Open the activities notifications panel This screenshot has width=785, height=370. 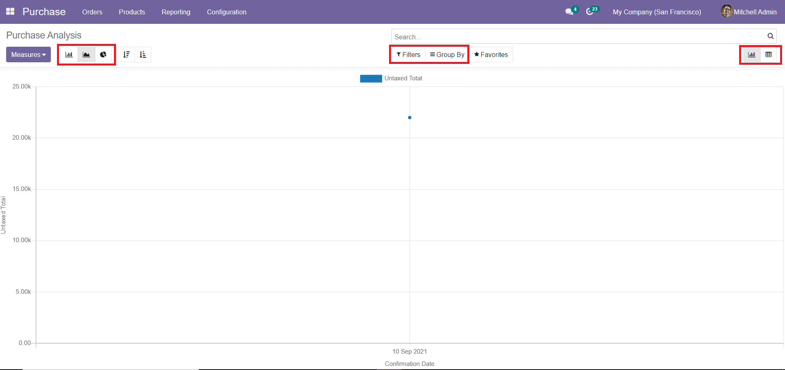coord(592,12)
